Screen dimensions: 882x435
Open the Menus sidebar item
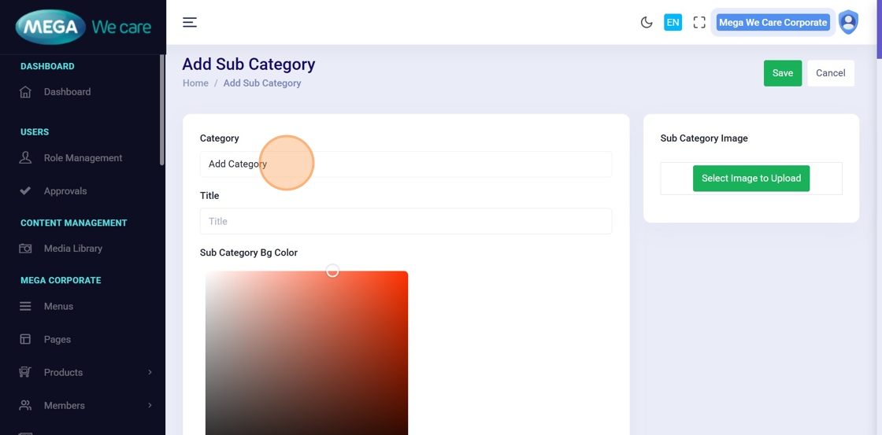[x=58, y=307]
